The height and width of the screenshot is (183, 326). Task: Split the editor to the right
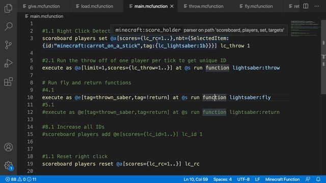tap(306, 6)
